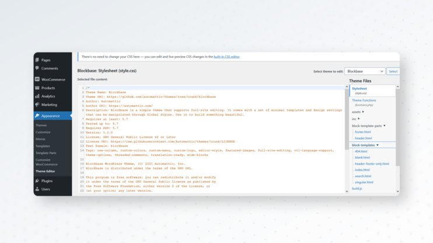Open header.html file
This screenshot has width=433, height=243.
click(363, 138)
